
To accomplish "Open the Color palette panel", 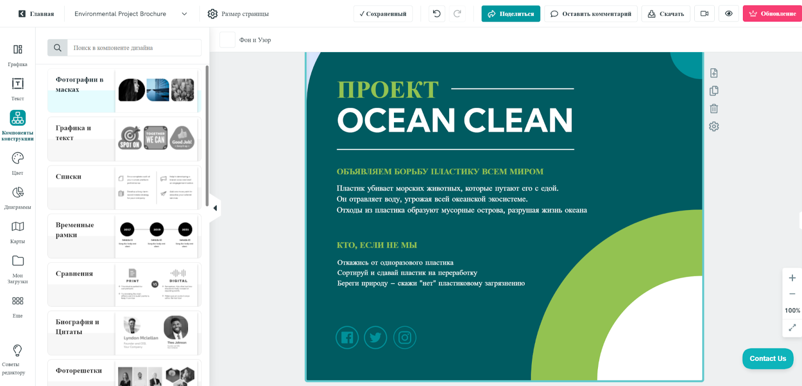I will coord(18,163).
